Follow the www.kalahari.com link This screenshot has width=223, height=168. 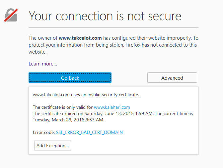[x=112, y=107]
